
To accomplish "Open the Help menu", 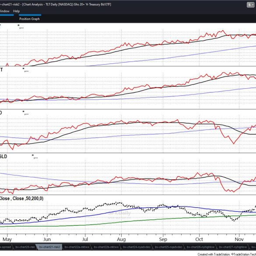I will point(16,11).
